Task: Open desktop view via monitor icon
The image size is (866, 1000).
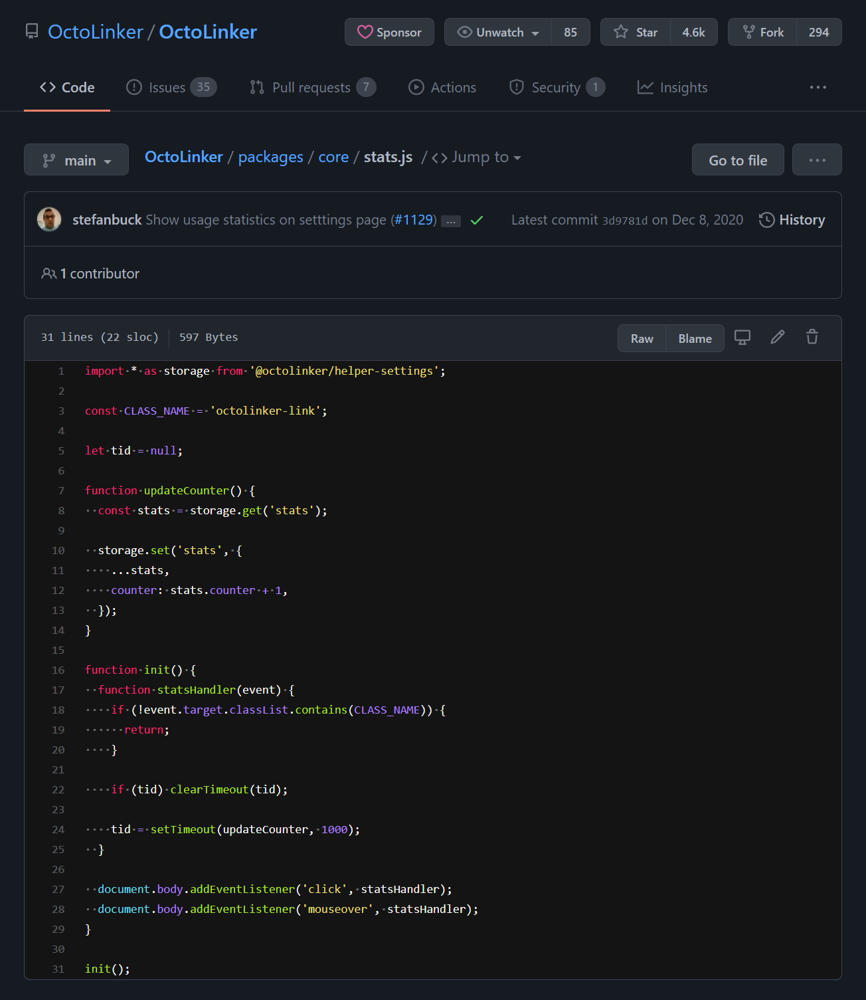Action: click(x=742, y=338)
